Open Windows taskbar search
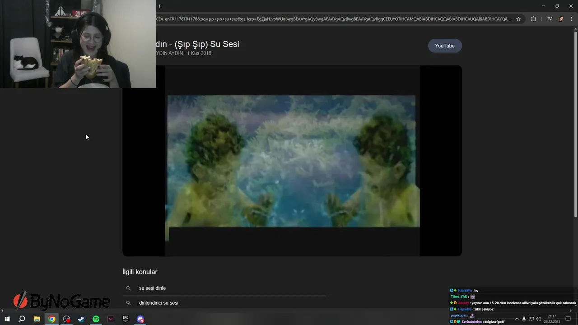The width and height of the screenshot is (578, 325). (22, 319)
